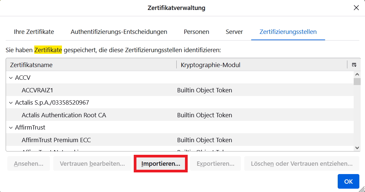This screenshot has height=192, width=365.
Task: Choose the AffirmTrust Premium ECC certificate
Action: pyautogui.click(x=56, y=140)
